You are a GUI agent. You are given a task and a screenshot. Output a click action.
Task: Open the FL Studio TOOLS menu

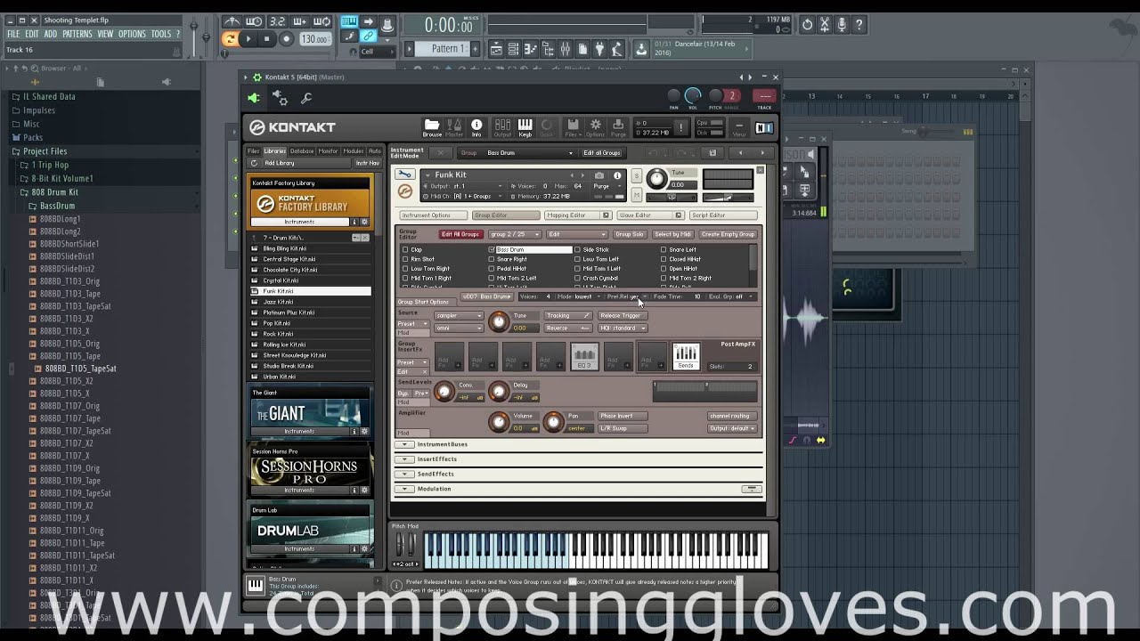coord(160,34)
